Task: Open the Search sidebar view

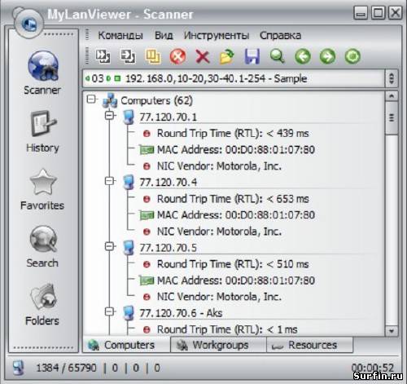Action: [x=42, y=246]
